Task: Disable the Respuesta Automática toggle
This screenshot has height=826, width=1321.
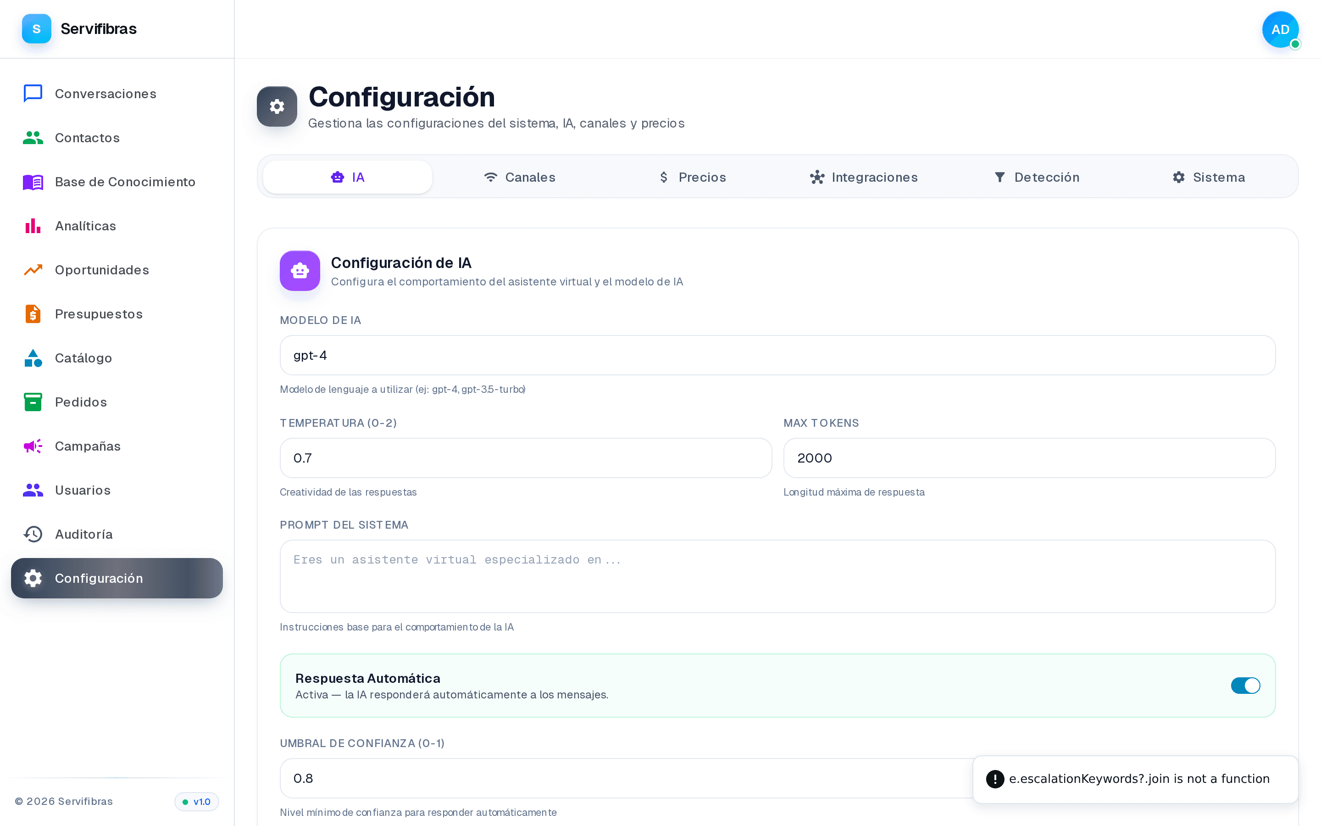Action: click(1245, 685)
